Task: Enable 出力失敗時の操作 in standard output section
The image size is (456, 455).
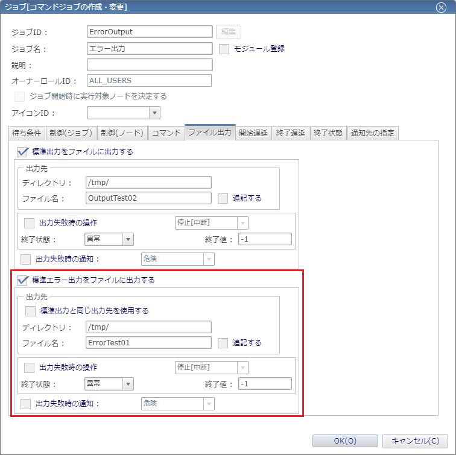Action: pos(29,223)
